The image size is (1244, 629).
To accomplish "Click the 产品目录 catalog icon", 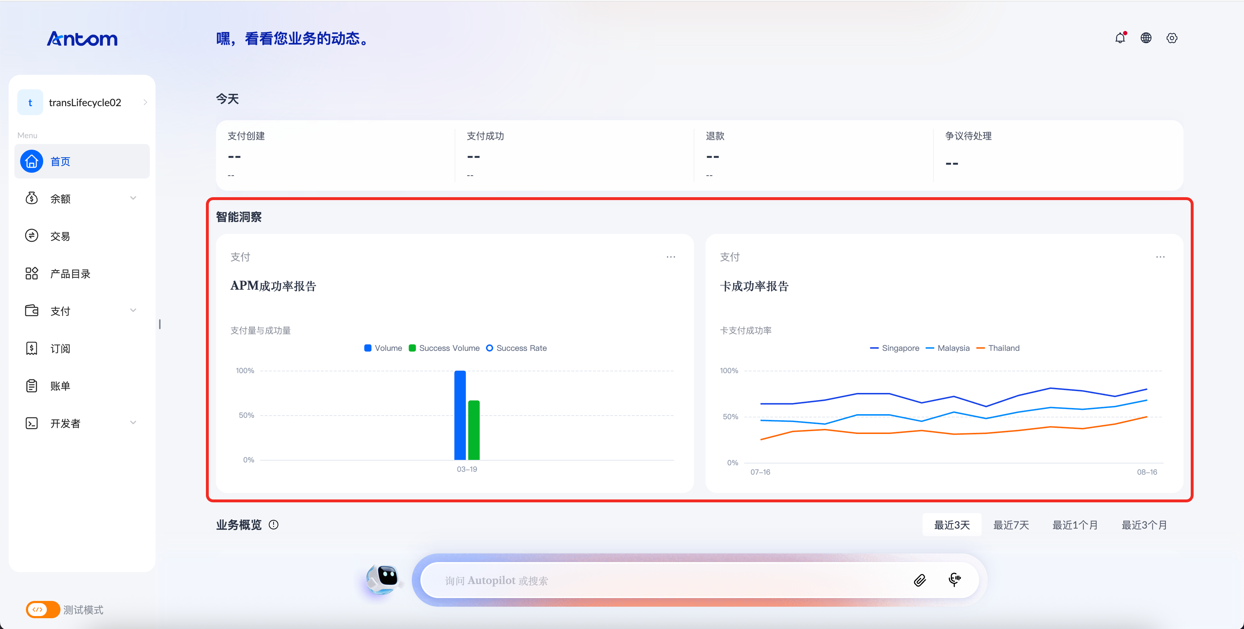I will click(31, 273).
